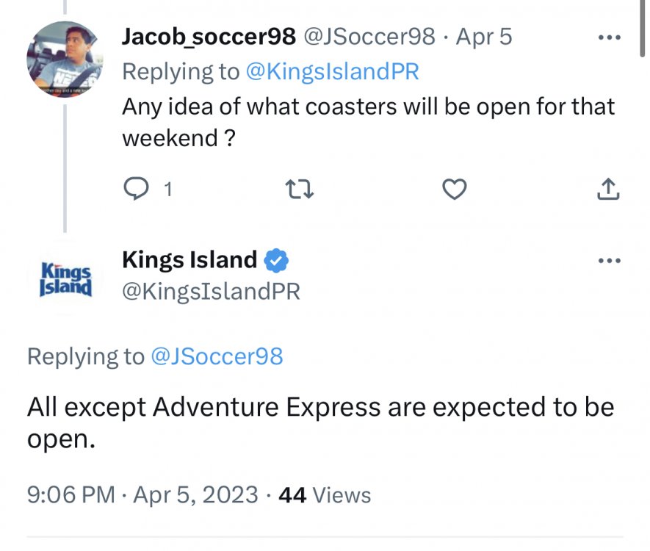The width and height of the screenshot is (650, 551).
Task: Click @JSoccer98 in Kings Island's 'Replying to'
Action: pyautogui.click(x=217, y=356)
